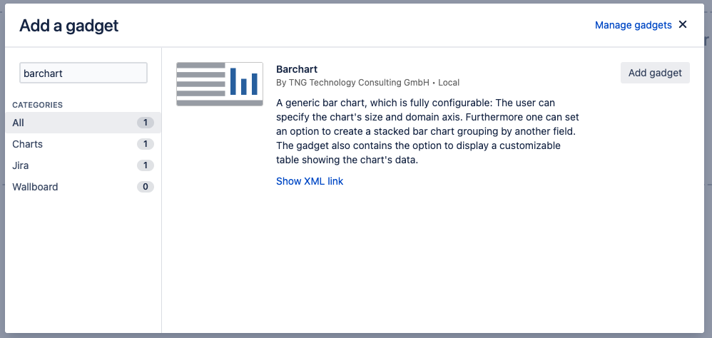Open the Manage gadgets link
This screenshot has height=338, width=712.
(633, 25)
